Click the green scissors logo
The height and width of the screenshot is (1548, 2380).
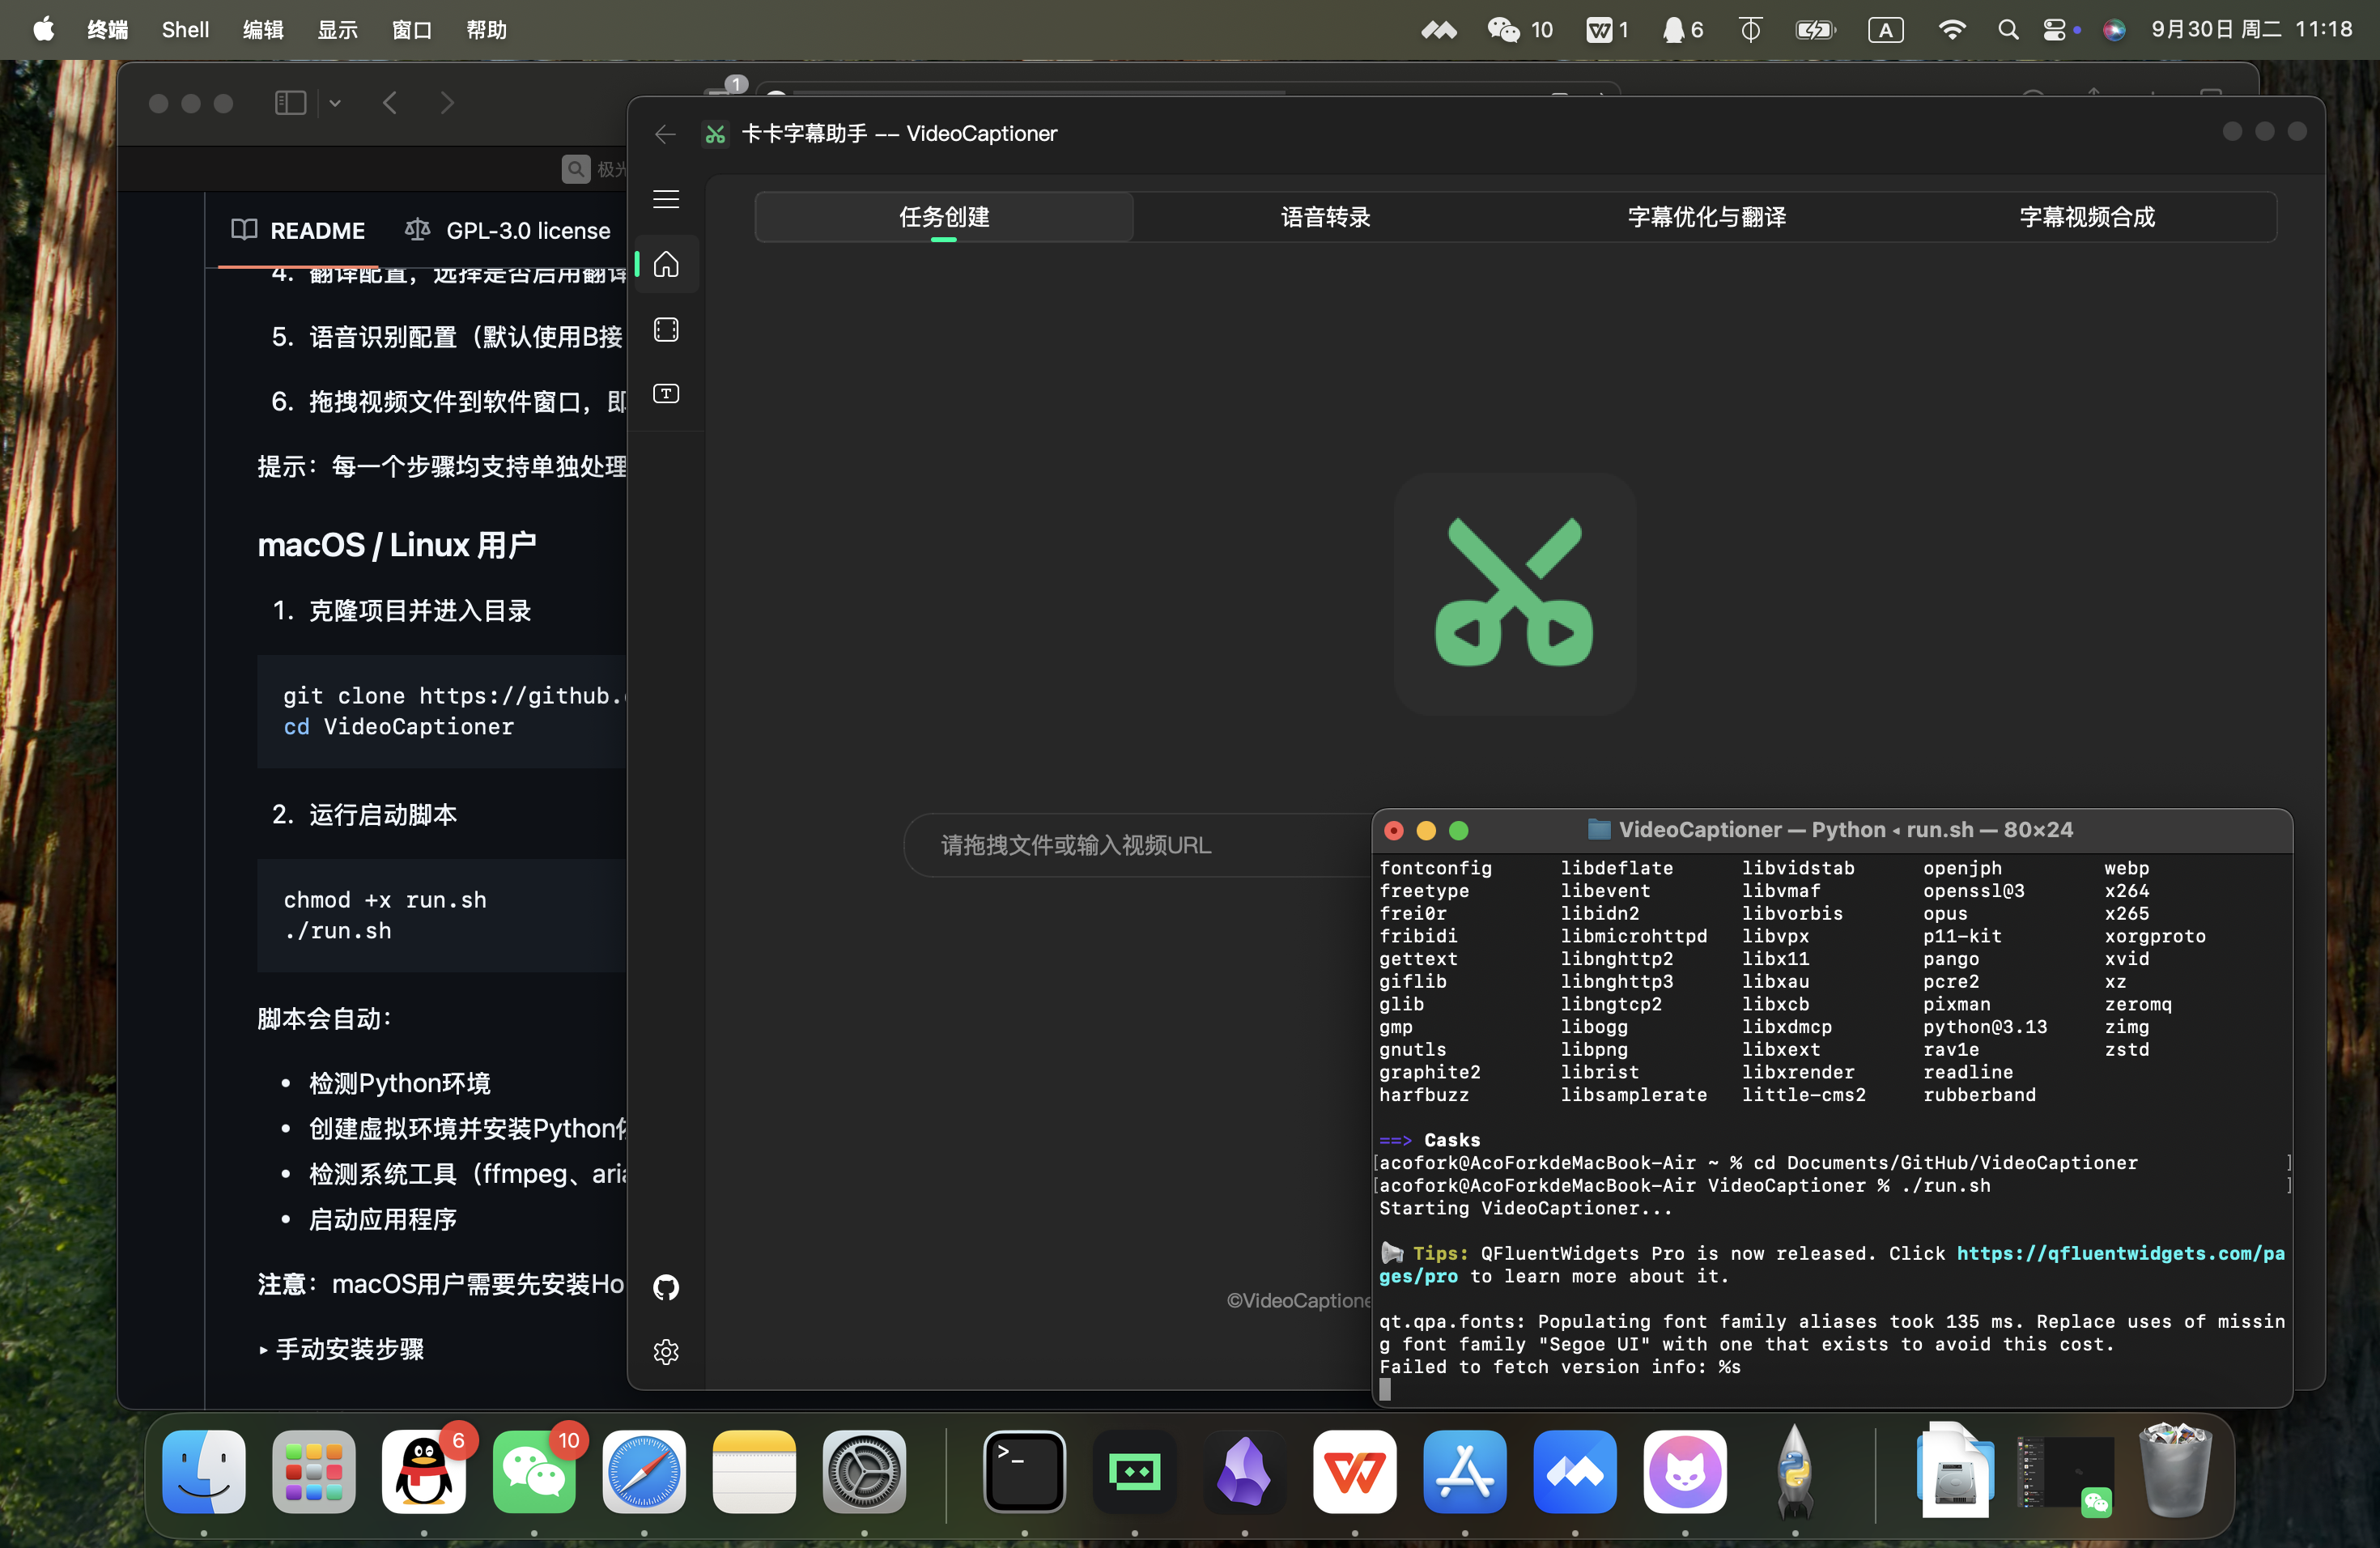click(x=1514, y=593)
